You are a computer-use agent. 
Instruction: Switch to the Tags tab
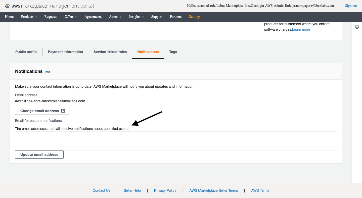(173, 52)
